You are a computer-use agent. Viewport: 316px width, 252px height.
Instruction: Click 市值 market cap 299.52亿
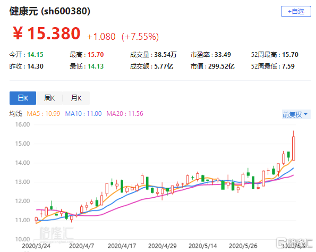coord(221,66)
